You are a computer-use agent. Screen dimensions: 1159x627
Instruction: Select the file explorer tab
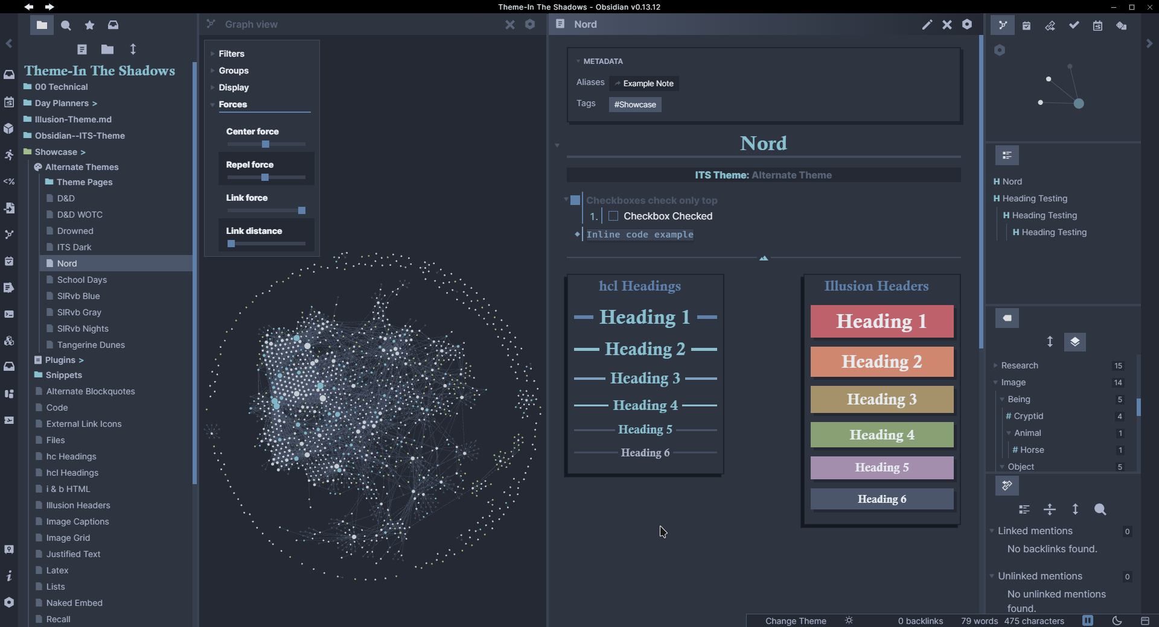click(x=42, y=25)
